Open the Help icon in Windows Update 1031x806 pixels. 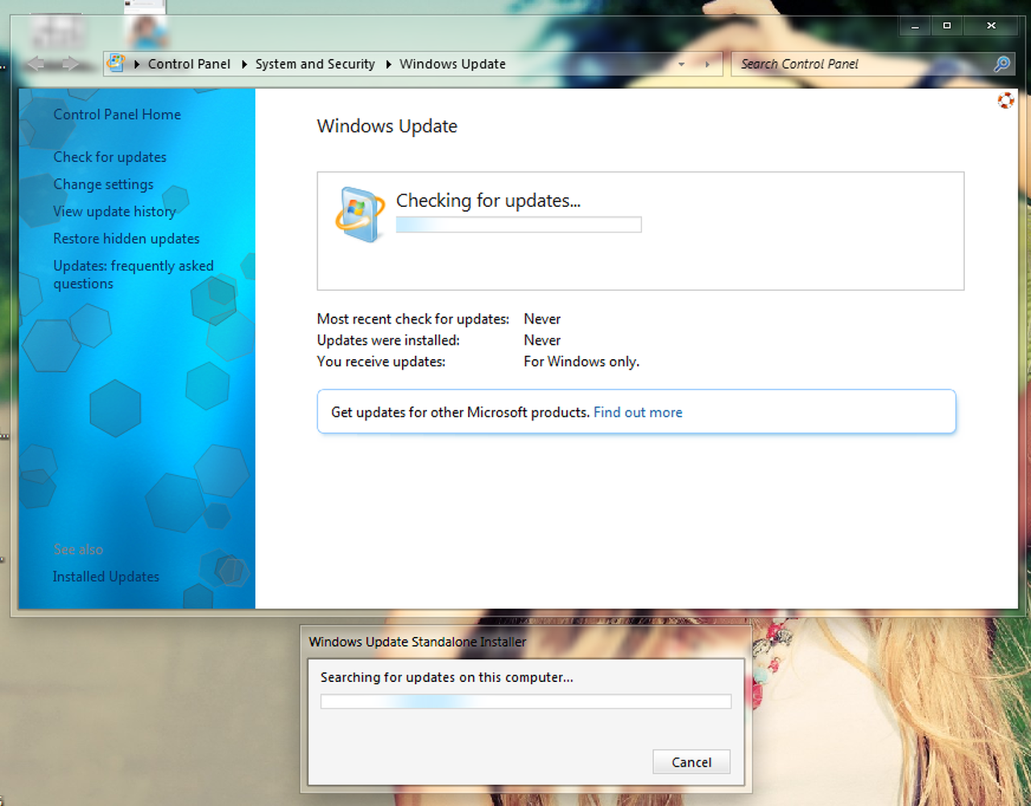(1005, 100)
